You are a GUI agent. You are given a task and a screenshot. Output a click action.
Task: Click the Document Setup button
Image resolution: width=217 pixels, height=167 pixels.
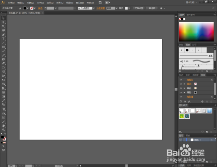[139, 8]
